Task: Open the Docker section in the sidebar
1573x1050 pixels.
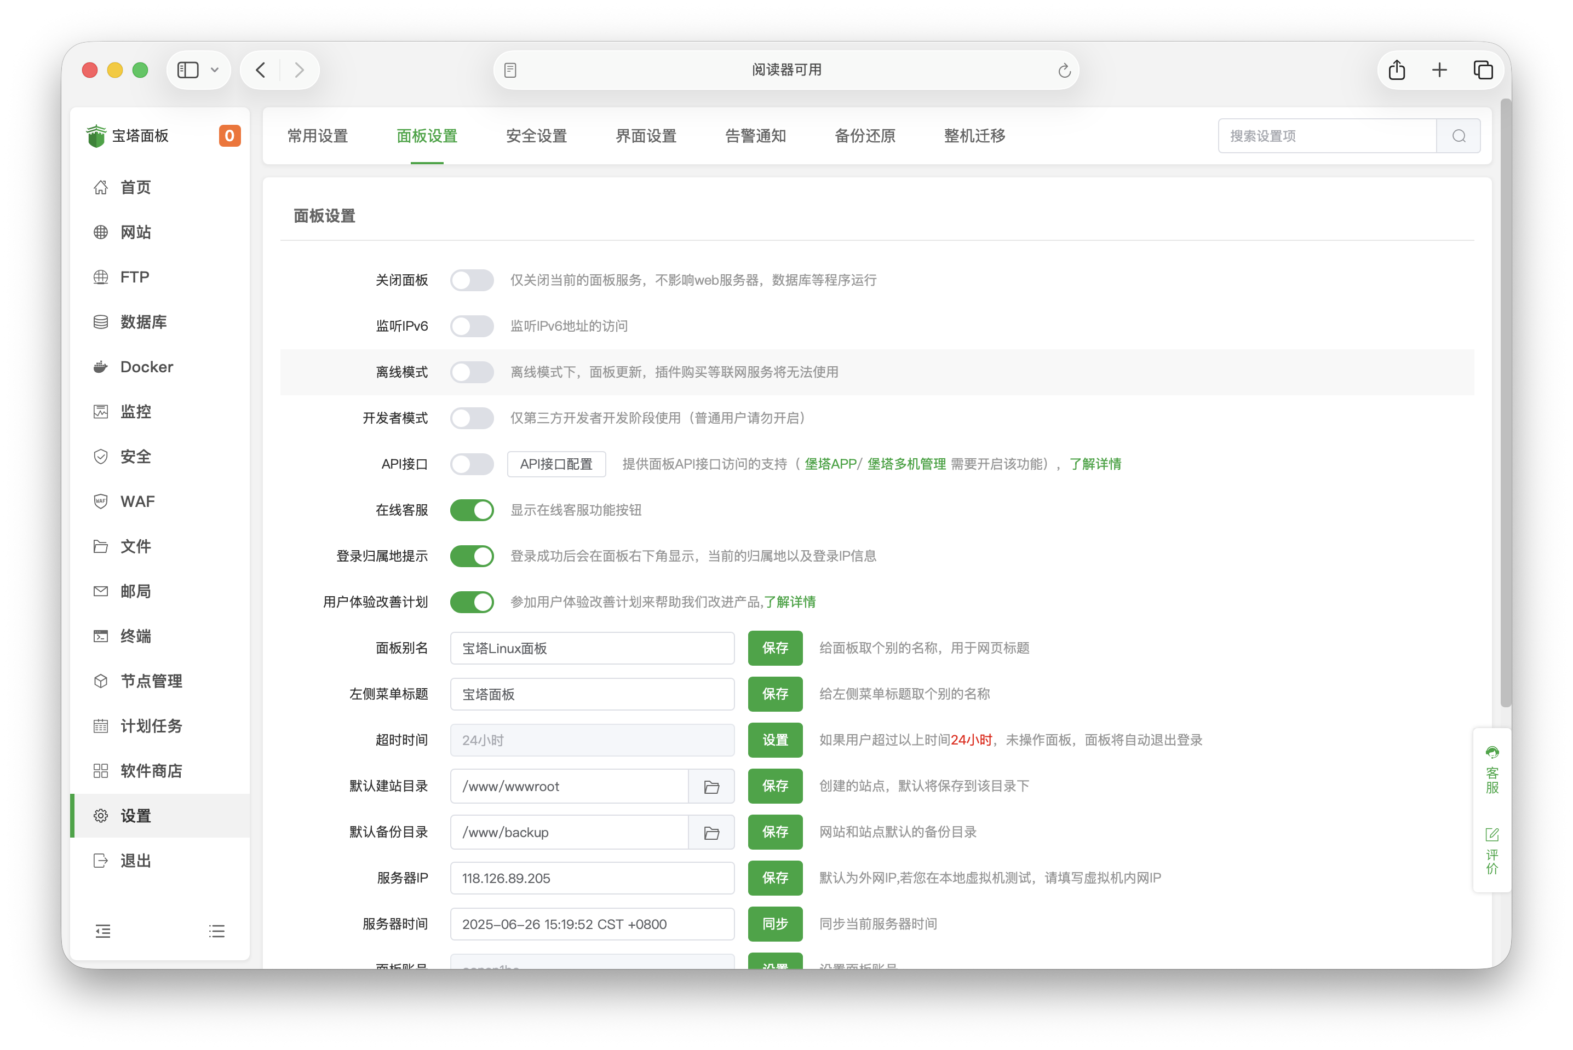Action: (145, 366)
